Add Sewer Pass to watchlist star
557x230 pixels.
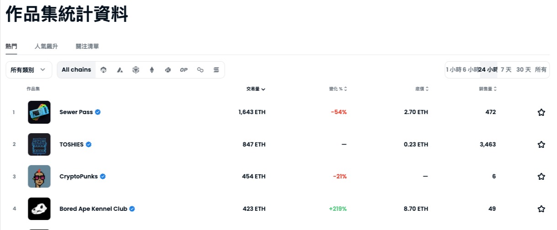tap(541, 112)
